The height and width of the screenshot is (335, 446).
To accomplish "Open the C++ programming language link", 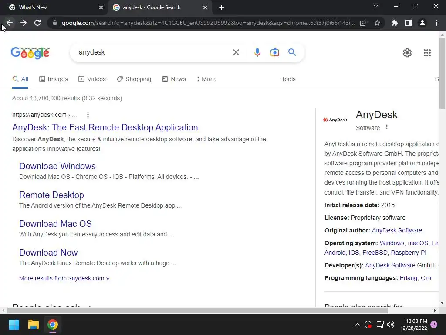I will click(x=426, y=278).
